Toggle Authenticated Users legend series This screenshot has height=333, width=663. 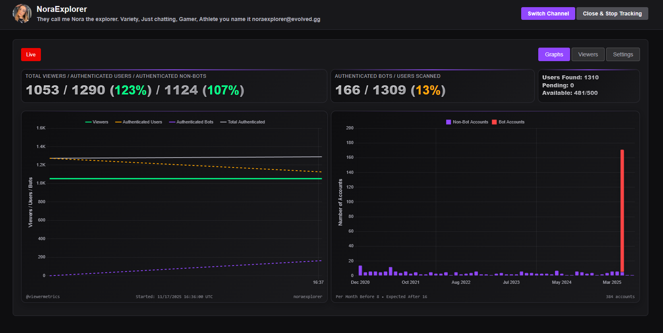pos(139,122)
